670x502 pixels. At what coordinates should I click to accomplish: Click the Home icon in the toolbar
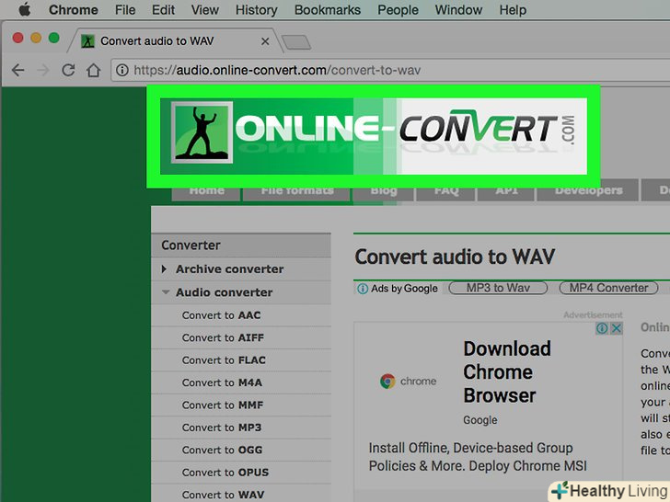pos(92,70)
